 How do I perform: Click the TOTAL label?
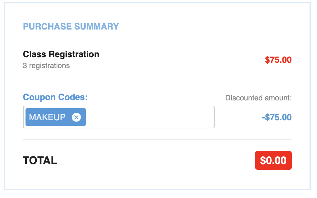coord(40,160)
